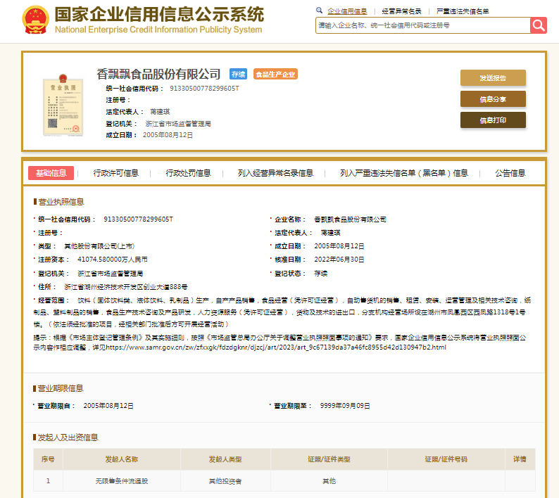The width and height of the screenshot is (559, 498).
Task: Click the orange 食品生产企业 badge
Action: pos(275,74)
